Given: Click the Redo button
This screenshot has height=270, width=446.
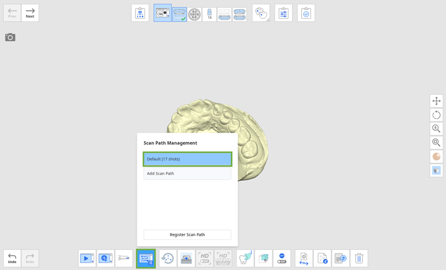Looking at the screenshot, I should point(30,258).
